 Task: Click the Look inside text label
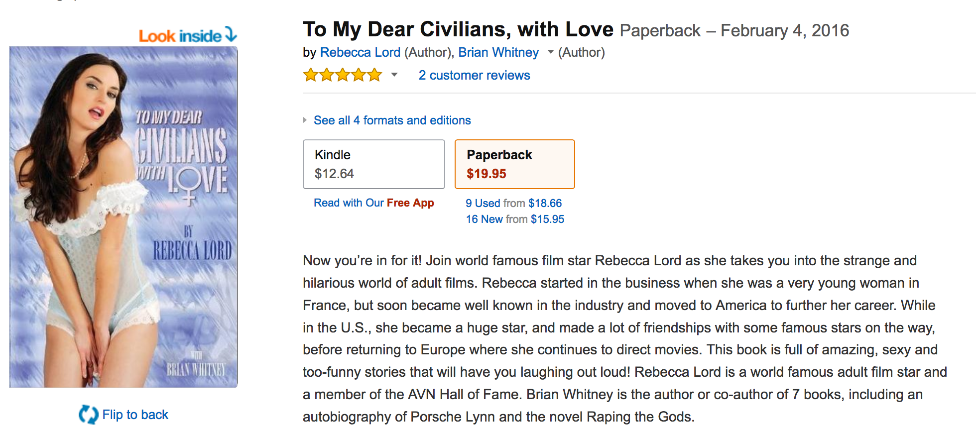point(180,36)
